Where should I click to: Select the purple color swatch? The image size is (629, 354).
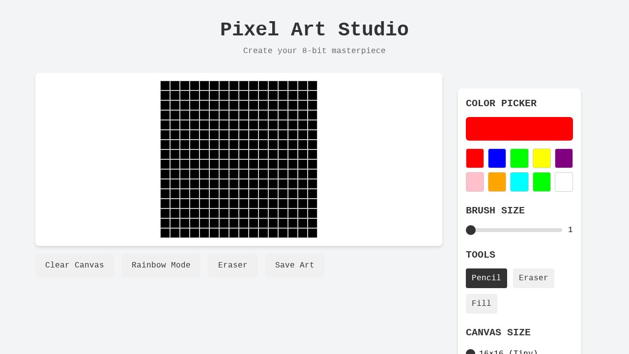coord(564,158)
